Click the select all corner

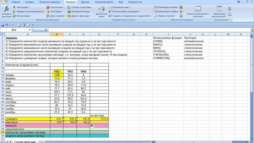pos(2,35)
